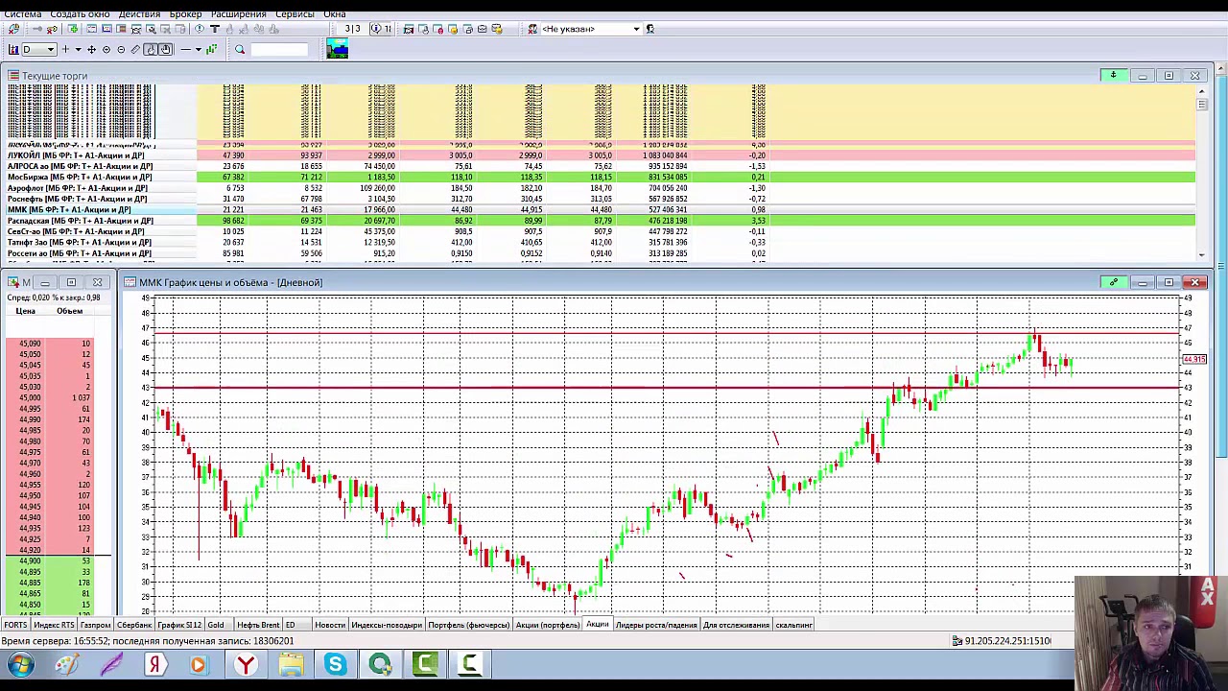Viewport: 1228px width, 691px height.
Task: Open the Система menu
Action: click(22, 13)
